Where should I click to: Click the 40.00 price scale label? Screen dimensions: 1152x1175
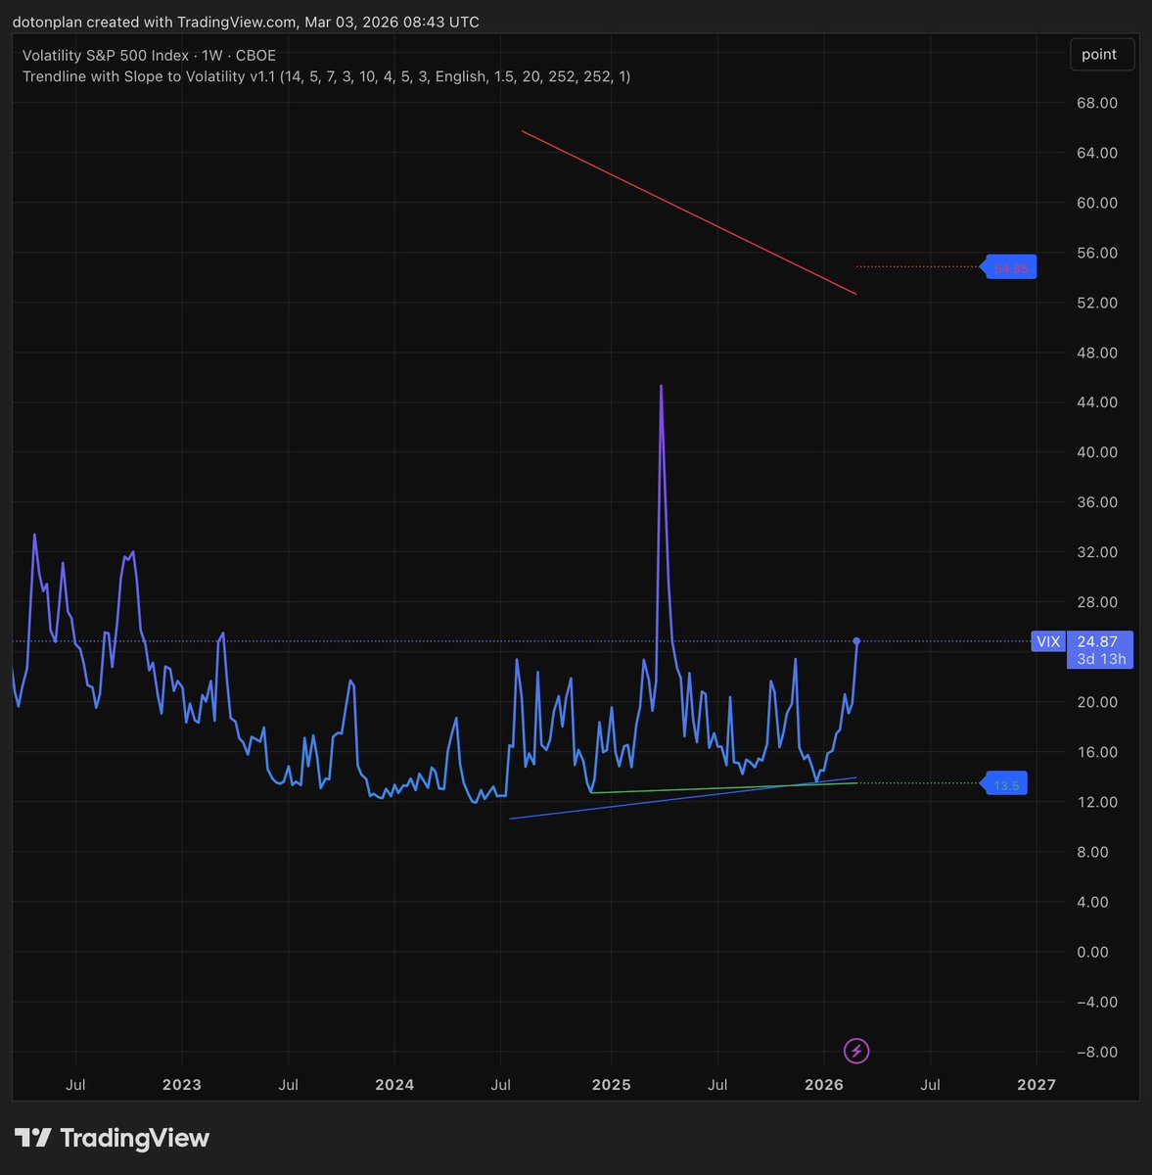(x=1096, y=452)
